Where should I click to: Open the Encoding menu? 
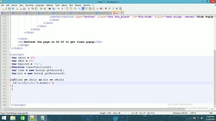click(29, 5)
